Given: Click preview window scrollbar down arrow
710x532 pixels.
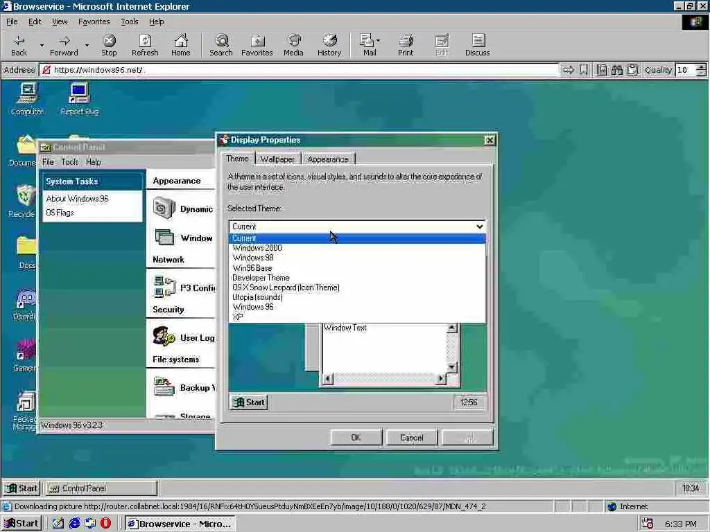Looking at the screenshot, I should pos(451,367).
